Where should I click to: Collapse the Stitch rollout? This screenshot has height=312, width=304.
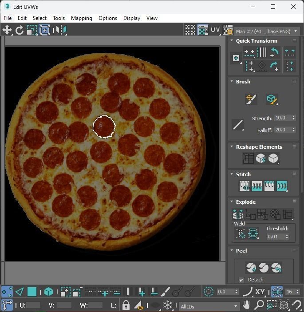click(x=232, y=174)
